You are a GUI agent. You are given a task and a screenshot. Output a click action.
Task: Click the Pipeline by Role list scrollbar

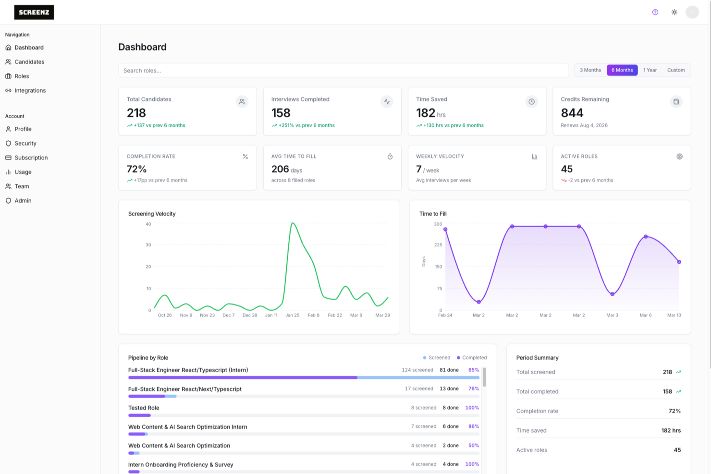coord(484,377)
